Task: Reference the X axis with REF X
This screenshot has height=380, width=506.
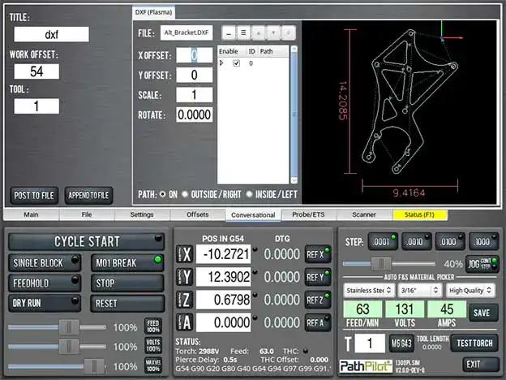Action: (318, 254)
